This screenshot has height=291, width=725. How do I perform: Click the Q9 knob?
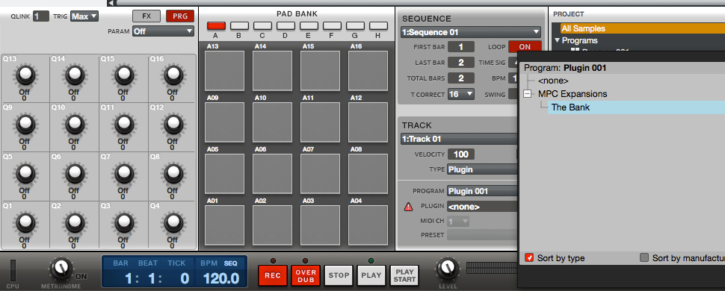click(x=26, y=125)
